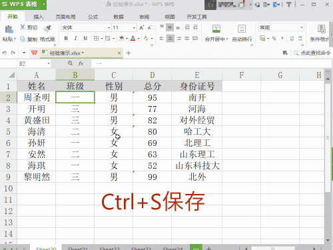
Task: Open the Name Box dropdown arrow
Action: (49, 64)
